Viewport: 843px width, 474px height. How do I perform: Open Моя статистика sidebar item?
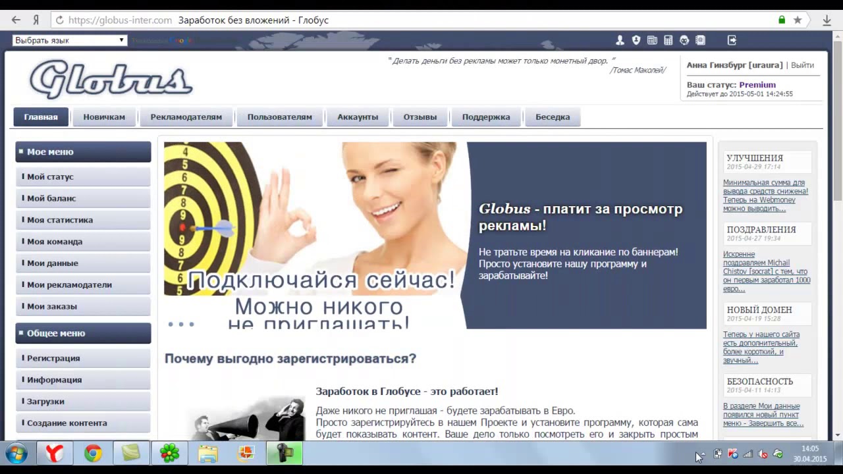[83, 220]
